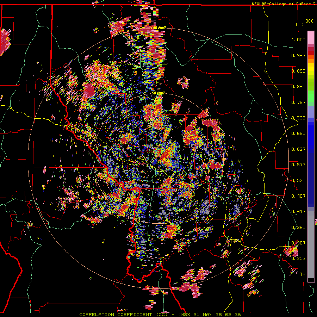Select the 0.893 scale value
Screen dimensions: 317x317
click(298, 71)
